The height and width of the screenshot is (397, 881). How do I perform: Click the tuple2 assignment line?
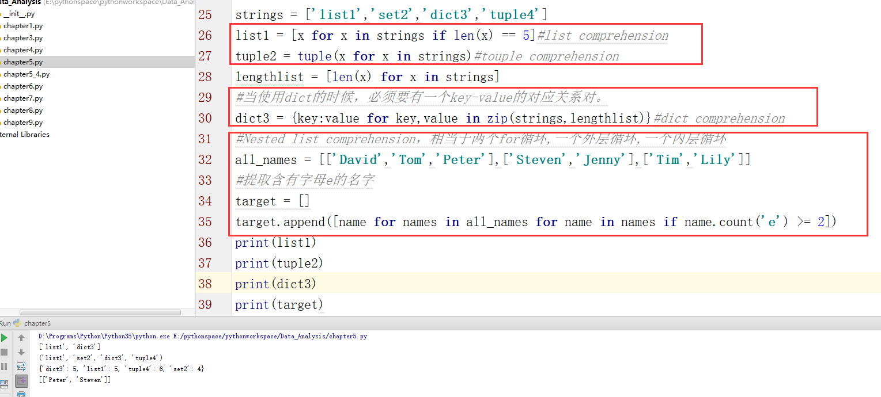pos(427,56)
